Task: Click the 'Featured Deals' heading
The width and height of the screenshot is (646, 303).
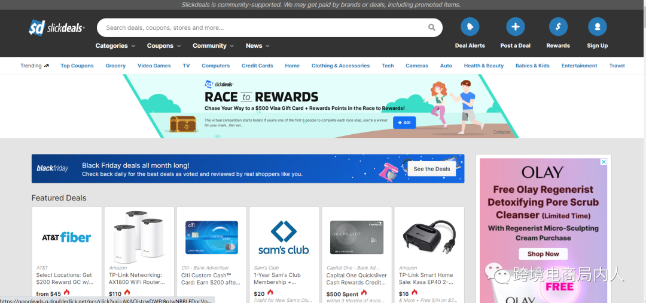Action: coord(59,198)
